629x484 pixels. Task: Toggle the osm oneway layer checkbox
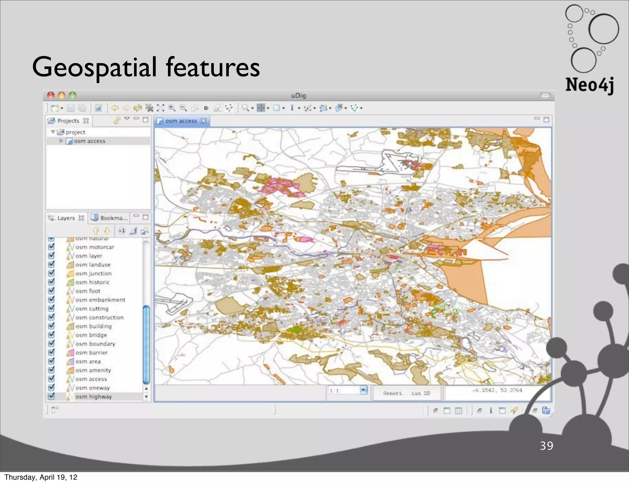pos(52,388)
